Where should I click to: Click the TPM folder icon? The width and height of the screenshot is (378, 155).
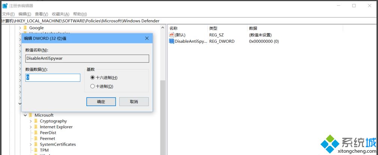(x=36, y=150)
